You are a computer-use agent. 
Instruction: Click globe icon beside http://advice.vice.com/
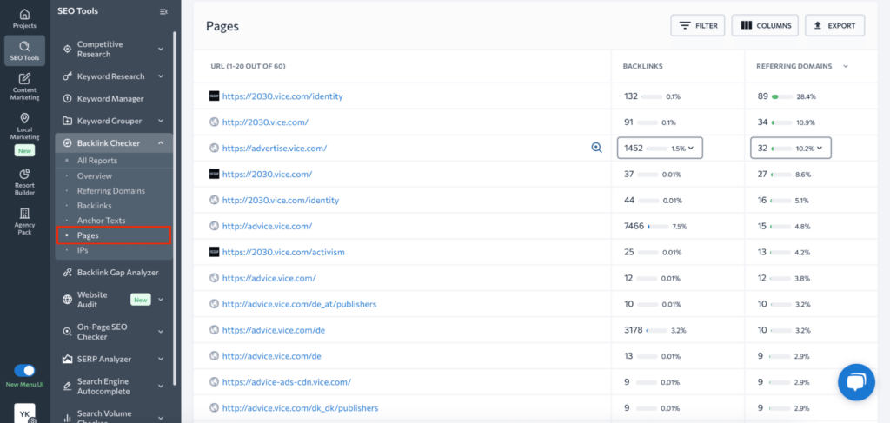(214, 226)
